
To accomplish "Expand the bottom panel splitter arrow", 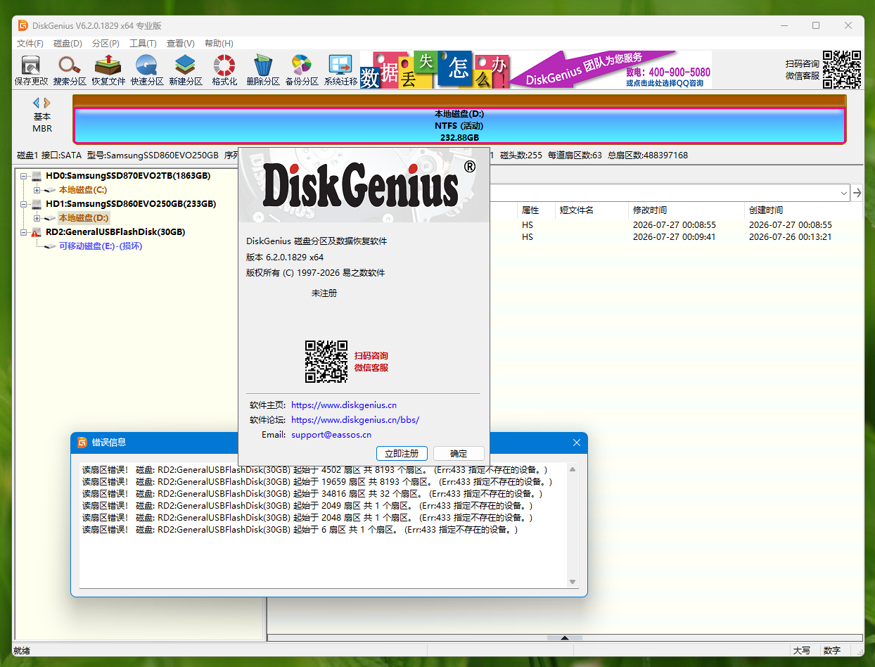I will coord(564,638).
